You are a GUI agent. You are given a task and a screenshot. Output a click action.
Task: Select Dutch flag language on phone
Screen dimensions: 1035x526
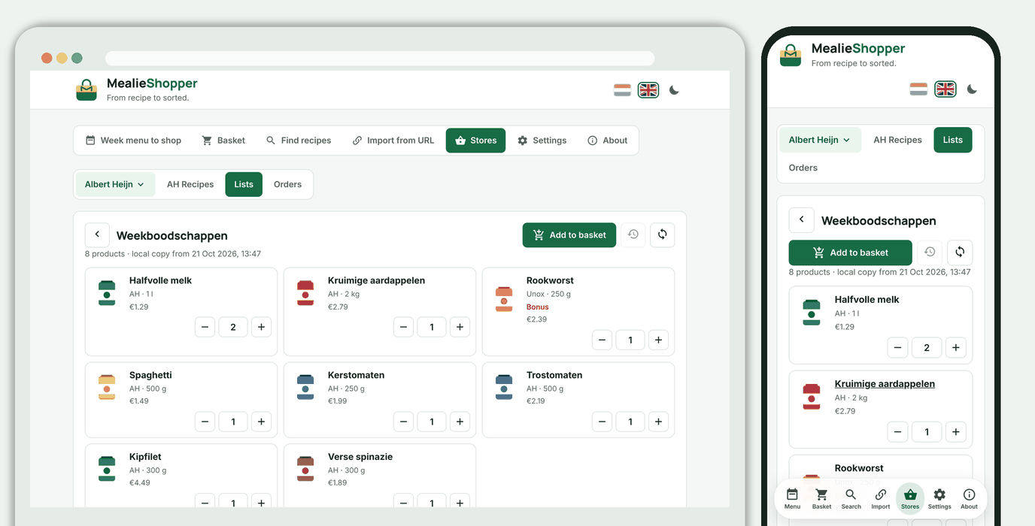coord(918,89)
